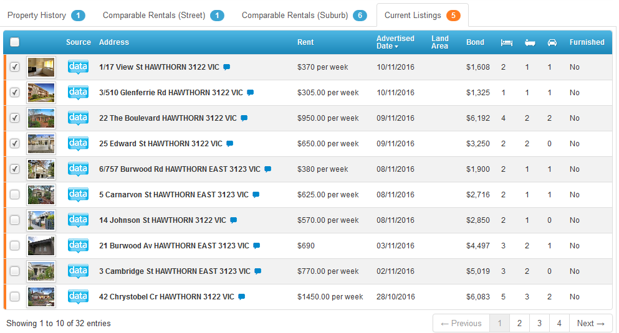Go to the Next page of listings
Image resolution: width=619 pixels, height=333 pixels.
pos(590,323)
